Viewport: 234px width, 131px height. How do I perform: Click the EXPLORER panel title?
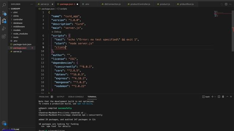click(x=15, y=4)
